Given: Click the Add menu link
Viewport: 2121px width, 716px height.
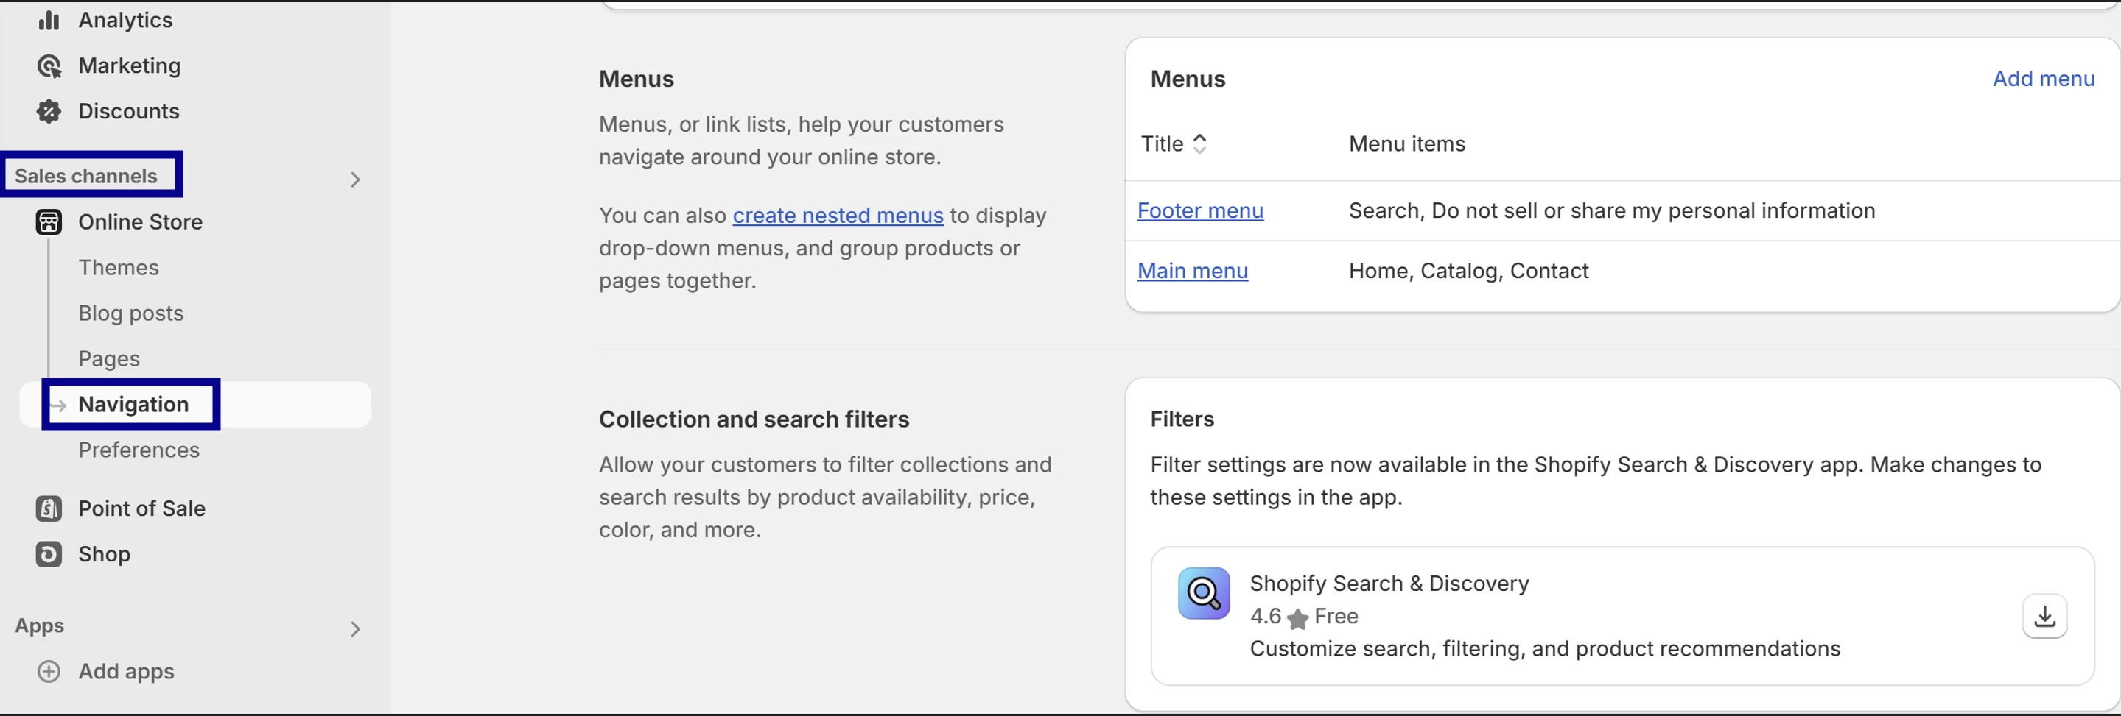Looking at the screenshot, I should [x=2043, y=79].
